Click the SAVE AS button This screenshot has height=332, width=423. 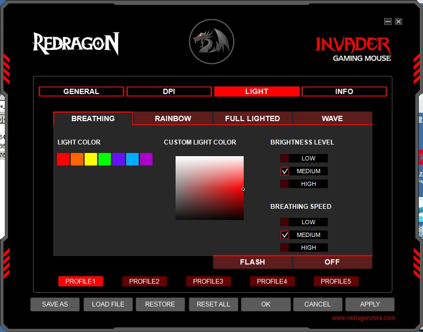click(x=55, y=304)
